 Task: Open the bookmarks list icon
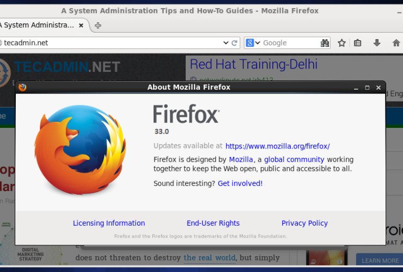(358, 43)
